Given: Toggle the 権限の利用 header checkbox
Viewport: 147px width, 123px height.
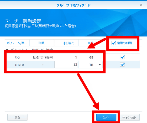Looking at the screenshot, I should (x=113, y=43).
